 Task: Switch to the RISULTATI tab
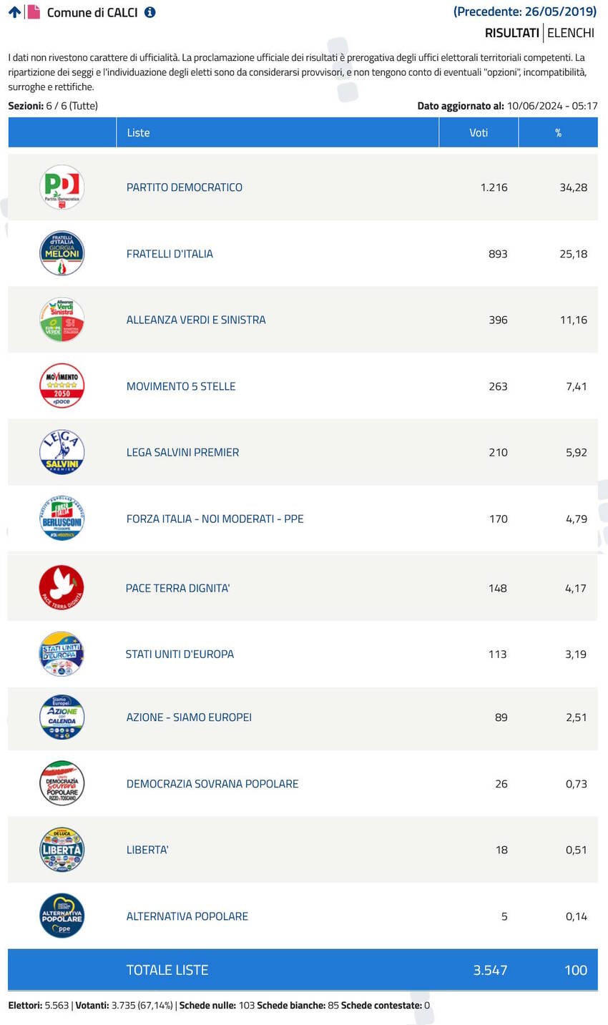(x=511, y=33)
